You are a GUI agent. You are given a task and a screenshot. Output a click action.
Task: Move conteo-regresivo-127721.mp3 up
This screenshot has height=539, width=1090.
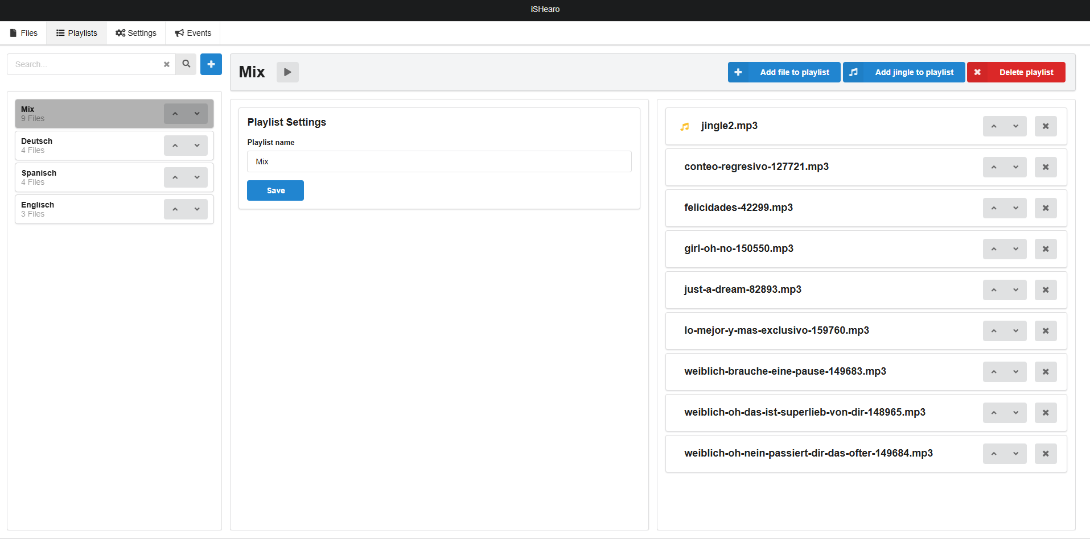tap(994, 167)
